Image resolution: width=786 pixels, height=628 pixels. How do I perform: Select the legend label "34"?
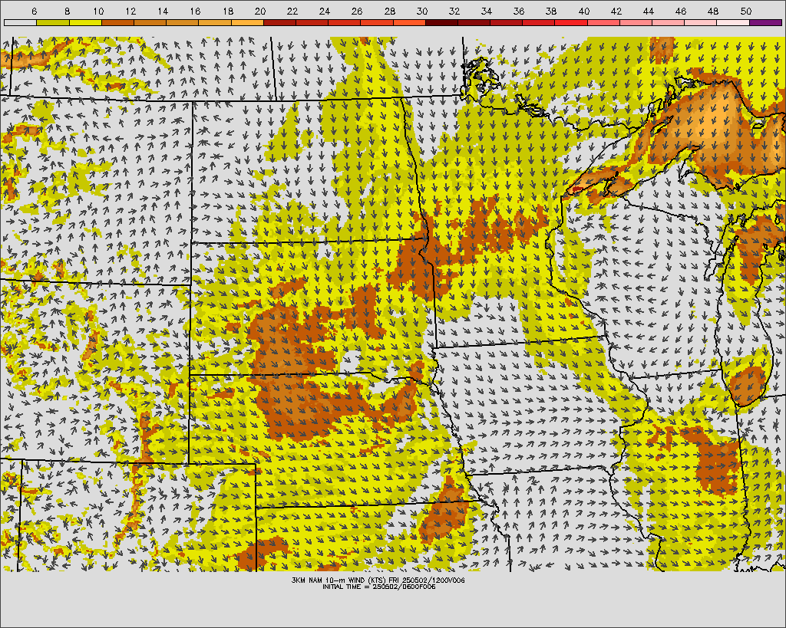tap(487, 11)
